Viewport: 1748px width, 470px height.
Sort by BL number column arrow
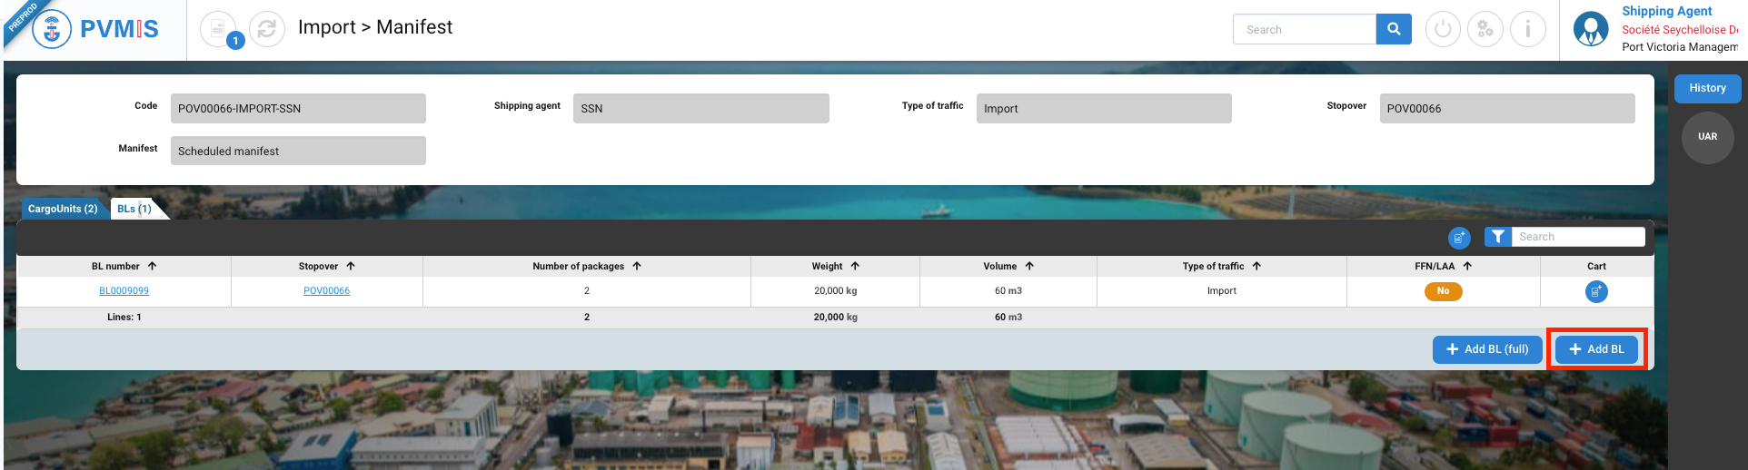[153, 266]
